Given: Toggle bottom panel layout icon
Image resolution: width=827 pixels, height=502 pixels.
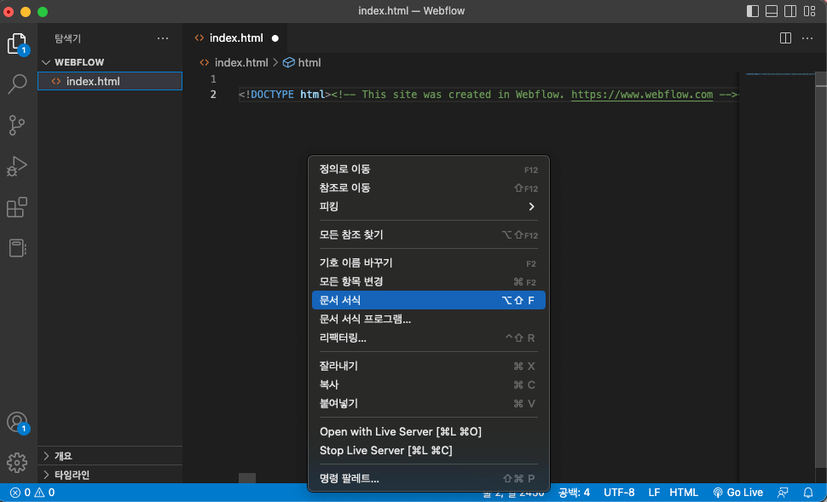Looking at the screenshot, I should coord(772,11).
